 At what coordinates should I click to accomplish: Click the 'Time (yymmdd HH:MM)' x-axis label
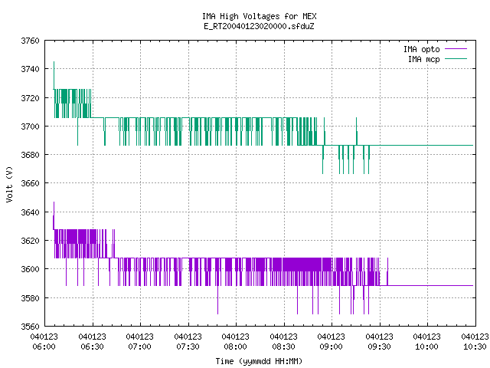tap(259, 361)
